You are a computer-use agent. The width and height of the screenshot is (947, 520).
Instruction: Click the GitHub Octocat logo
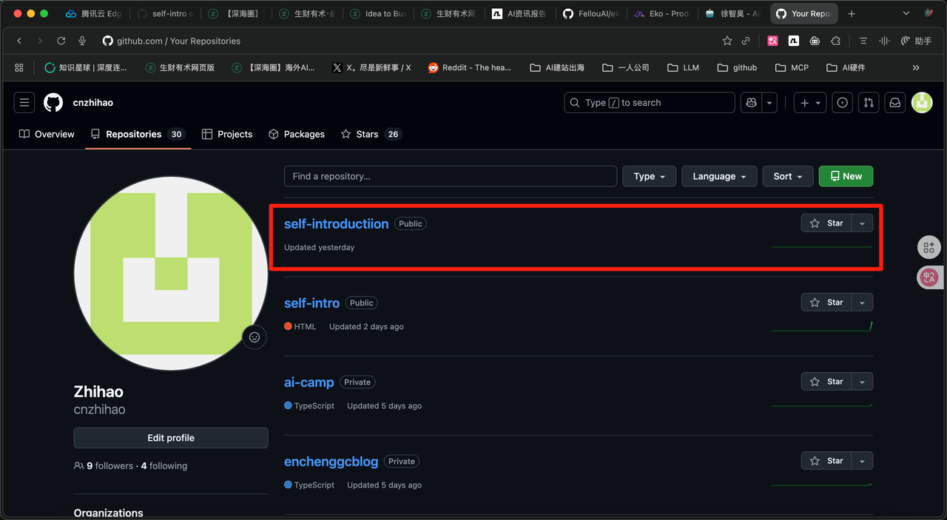coord(53,103)
